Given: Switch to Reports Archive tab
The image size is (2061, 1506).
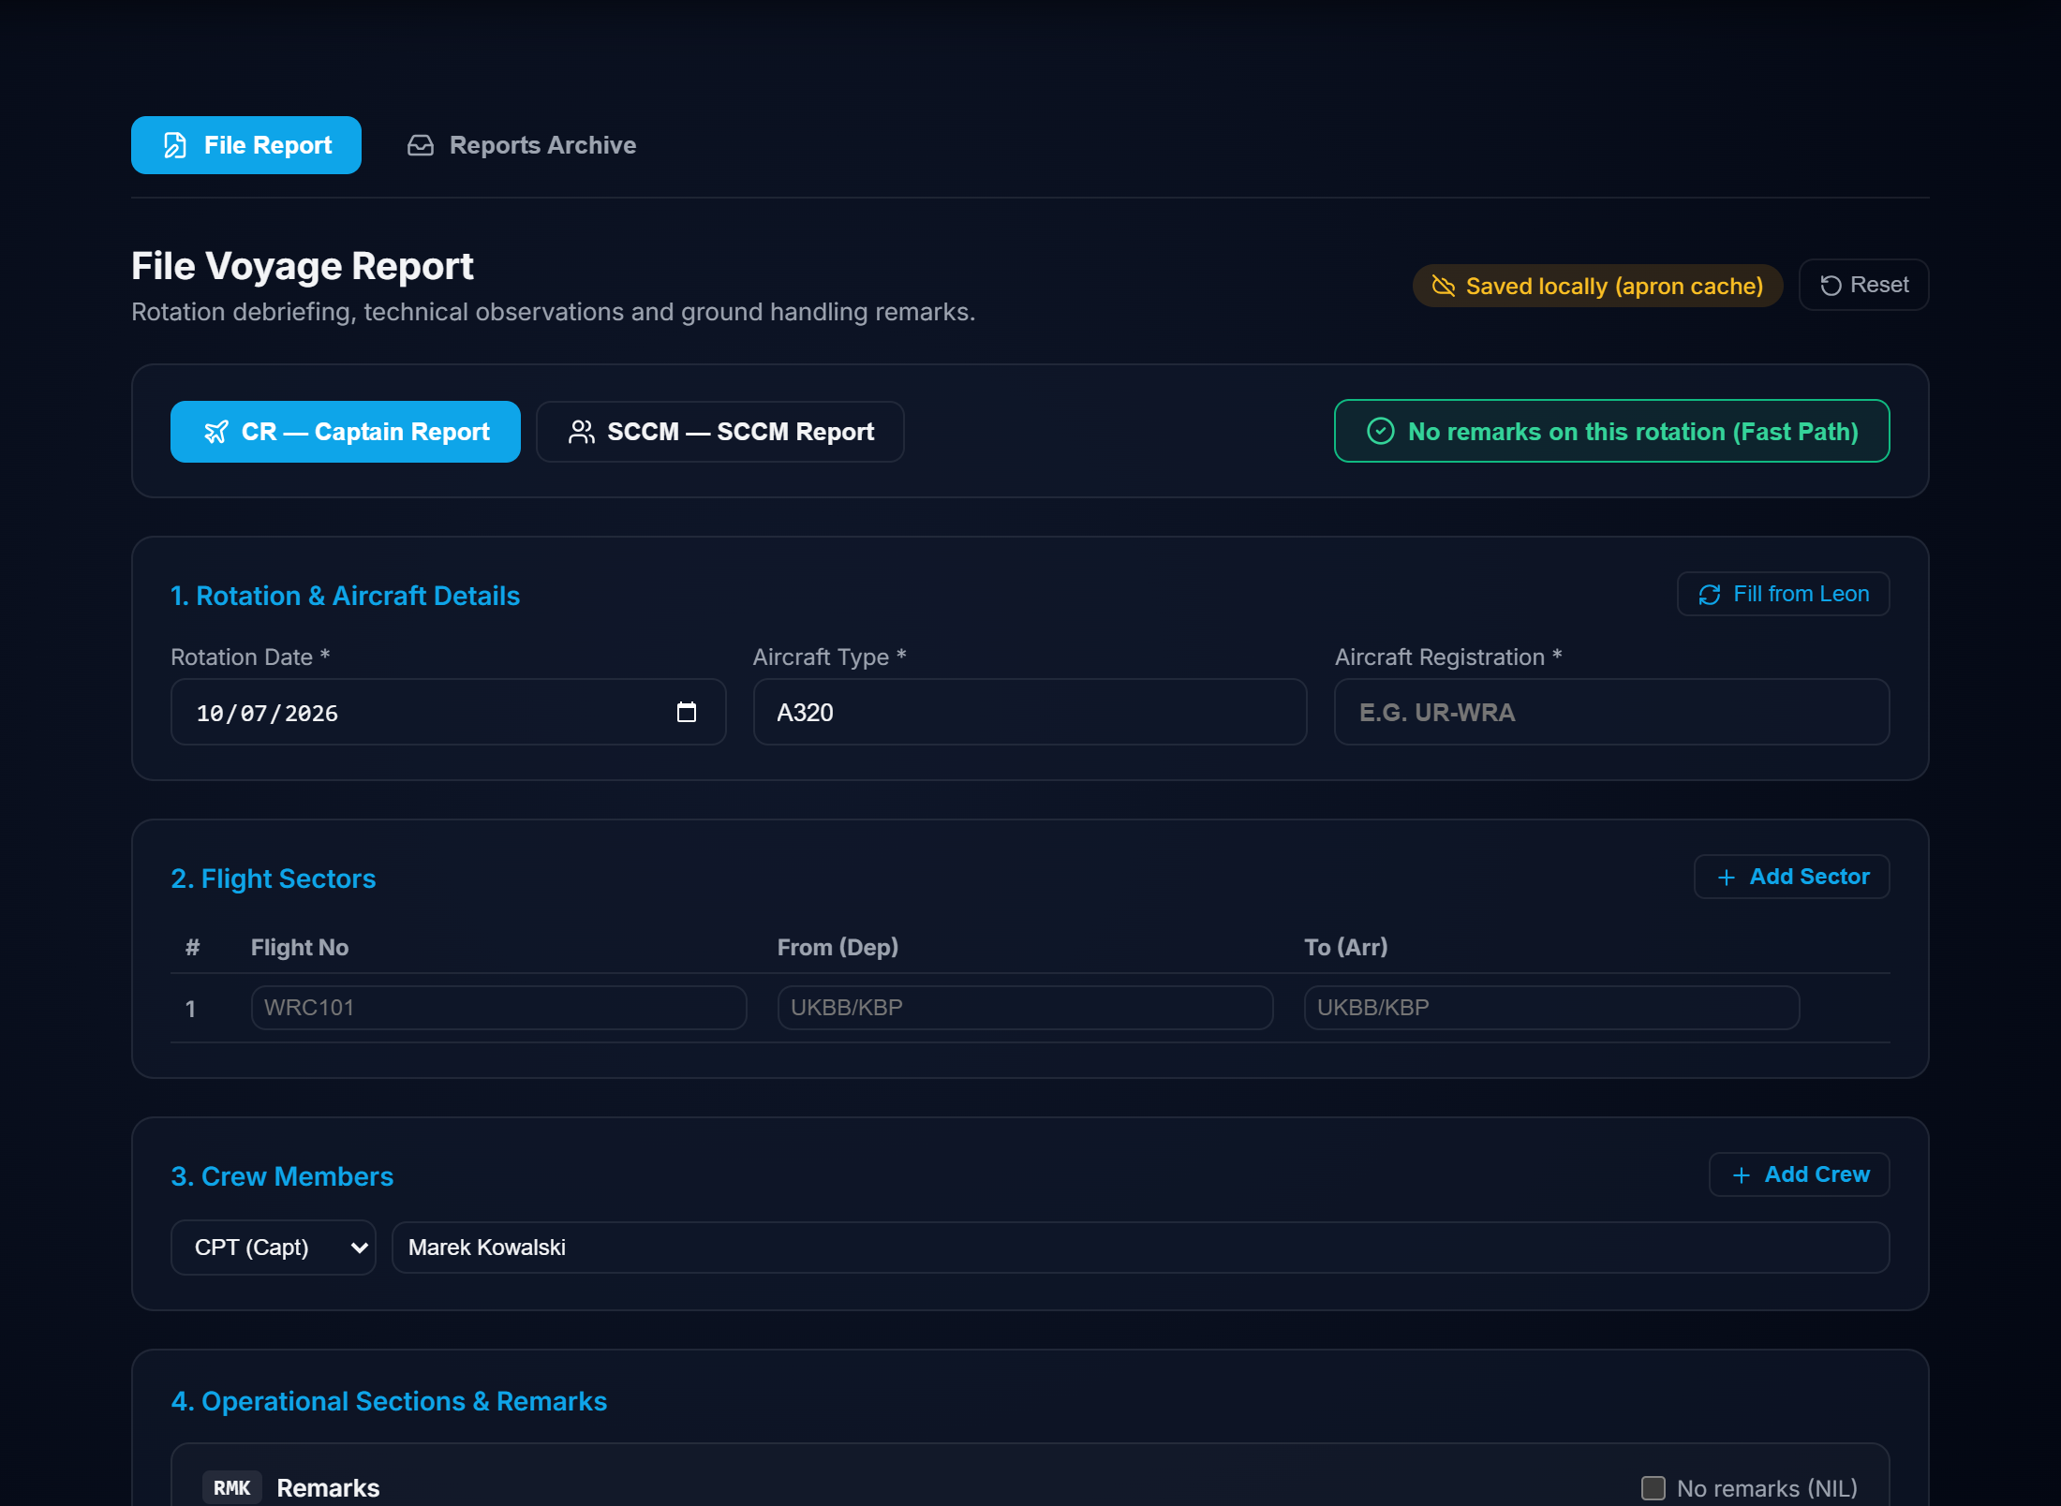Looking at the screenshot, I should 522,145.
